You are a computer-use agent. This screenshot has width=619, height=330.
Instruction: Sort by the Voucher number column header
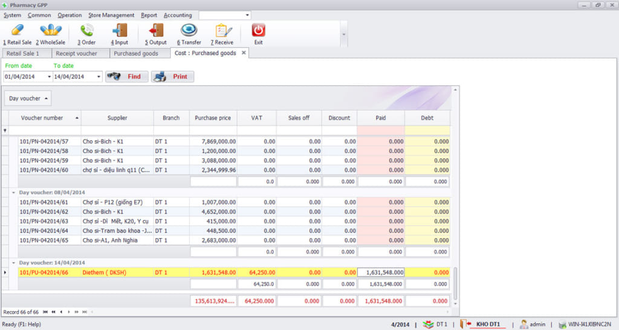(x=45, y=118)
